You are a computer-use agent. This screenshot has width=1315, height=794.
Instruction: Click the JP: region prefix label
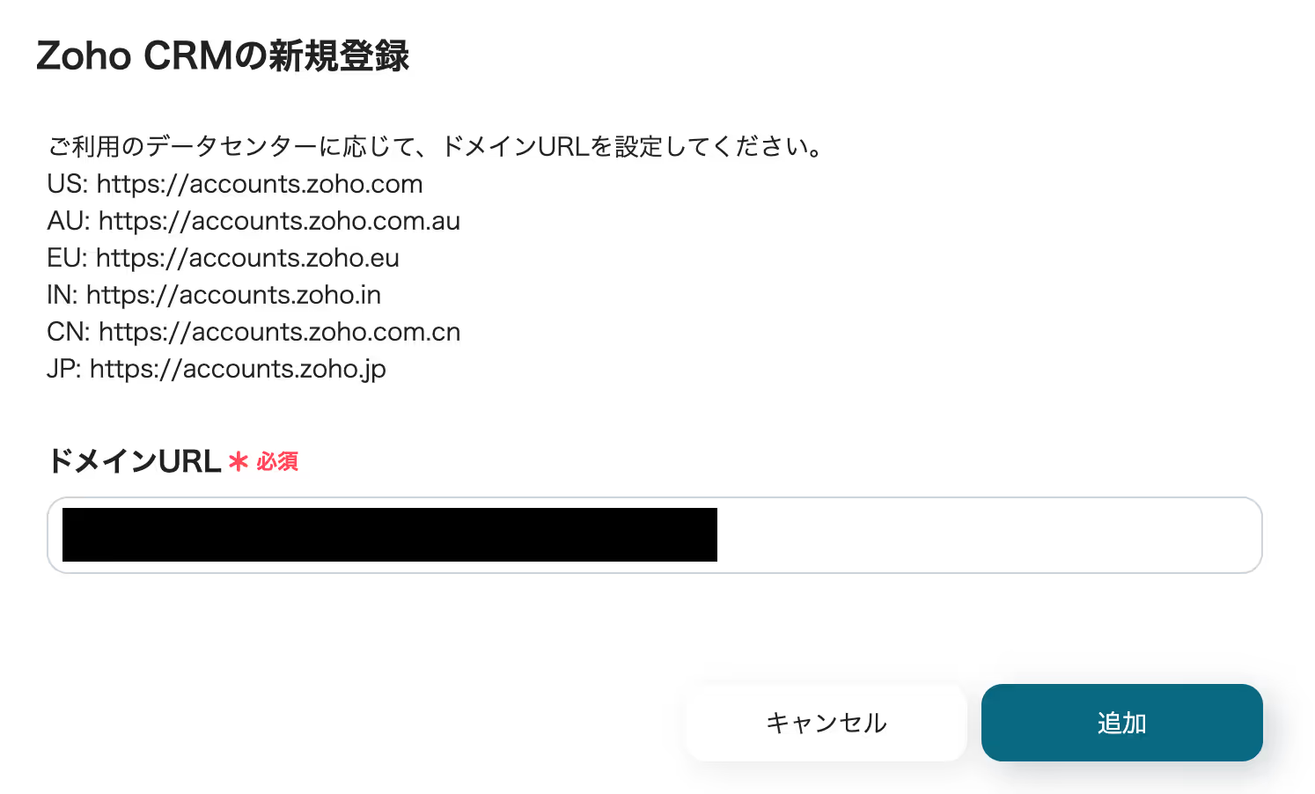[64, 369]
